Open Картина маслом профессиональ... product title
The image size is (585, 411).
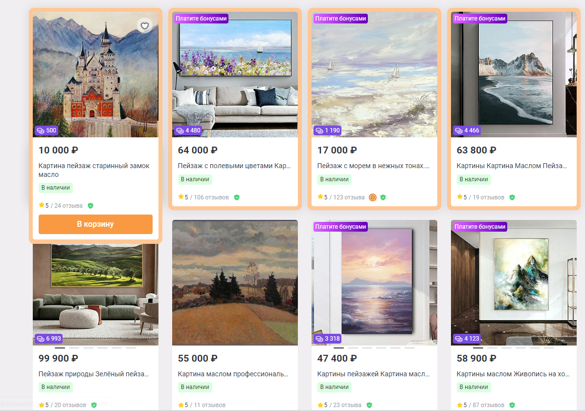click(x=233, y=374)
